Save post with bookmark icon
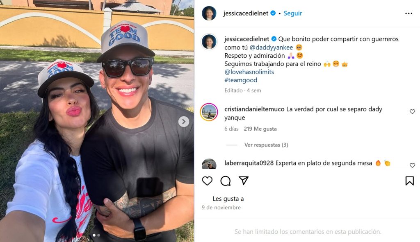Screen dimensions: 420x242 tap(410, 181)
